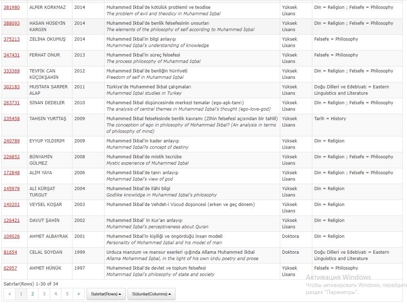Switch to results page 2
407x306 pixels.
click(x=33, y=294)
